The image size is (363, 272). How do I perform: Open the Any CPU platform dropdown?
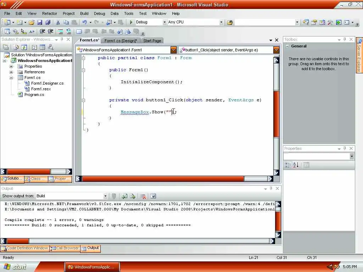click(221, 22)
